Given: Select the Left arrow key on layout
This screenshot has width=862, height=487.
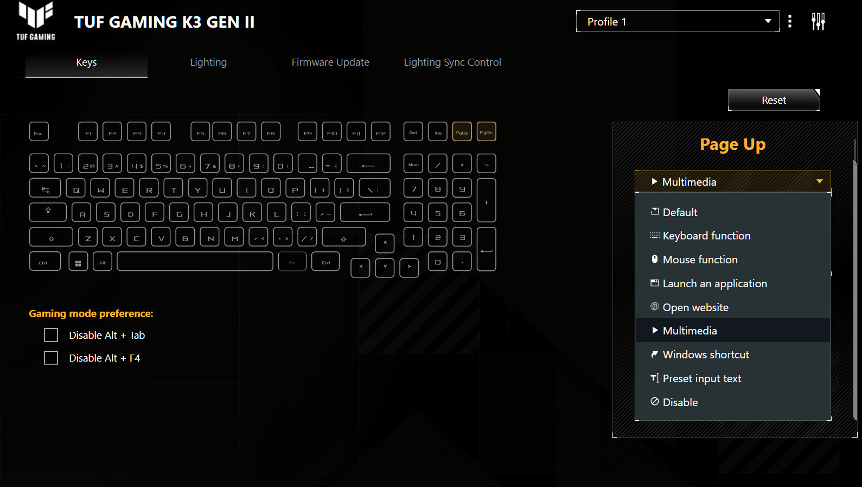Looking at the screenshot, I should (361, 268).
